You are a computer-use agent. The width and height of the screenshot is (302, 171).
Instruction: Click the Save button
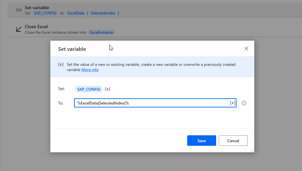[x=201, y=141]
